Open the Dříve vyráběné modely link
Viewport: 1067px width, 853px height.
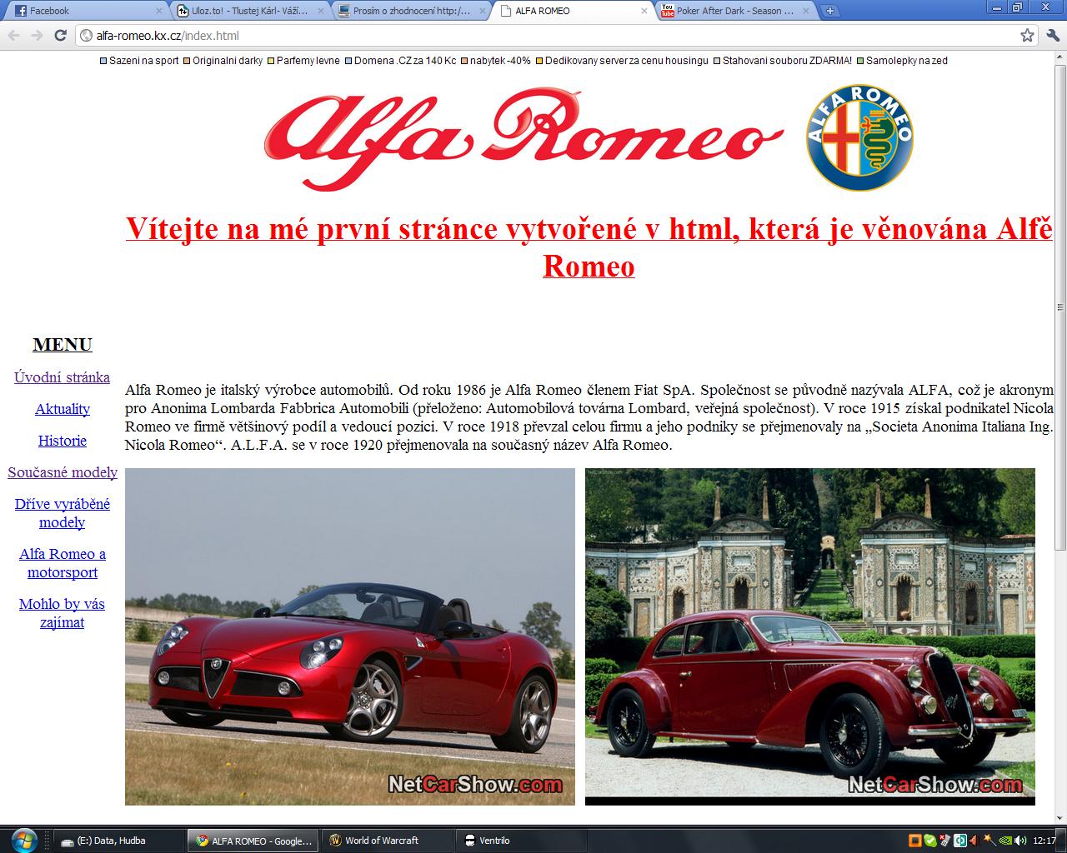coord(62,513)
